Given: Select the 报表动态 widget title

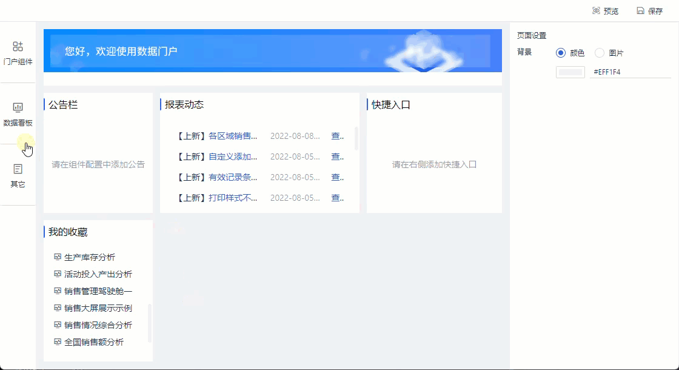Looking at the screenshot, I should (184, 105).
